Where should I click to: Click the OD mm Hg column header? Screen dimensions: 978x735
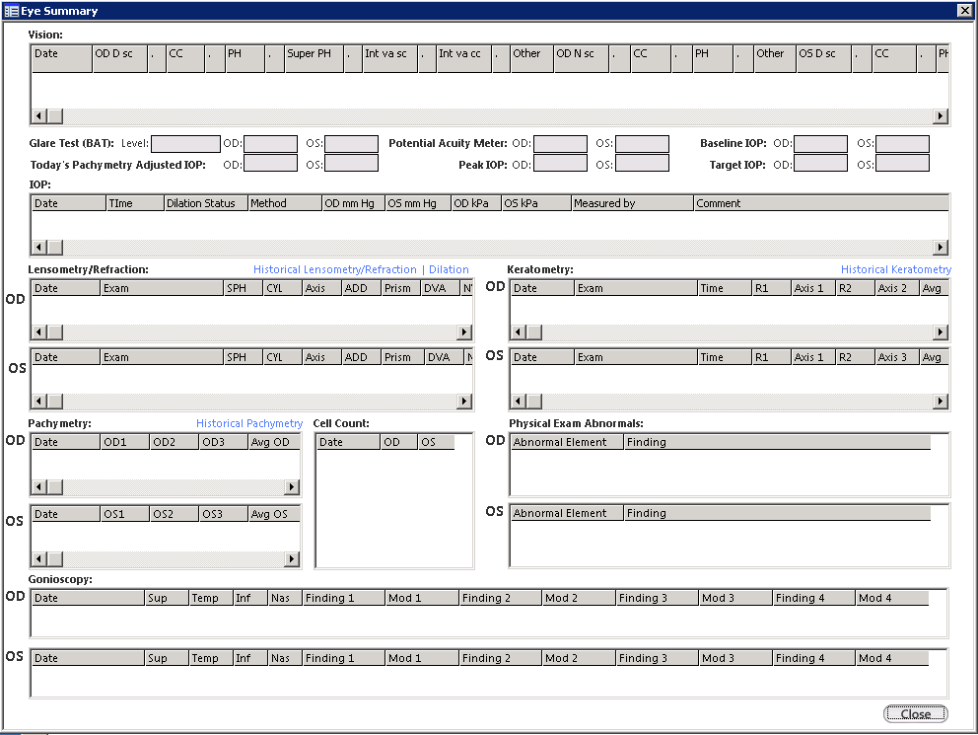354,203
